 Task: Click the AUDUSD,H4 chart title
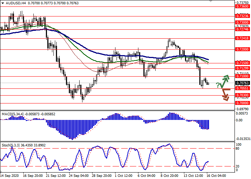click(x=16, y=3)
